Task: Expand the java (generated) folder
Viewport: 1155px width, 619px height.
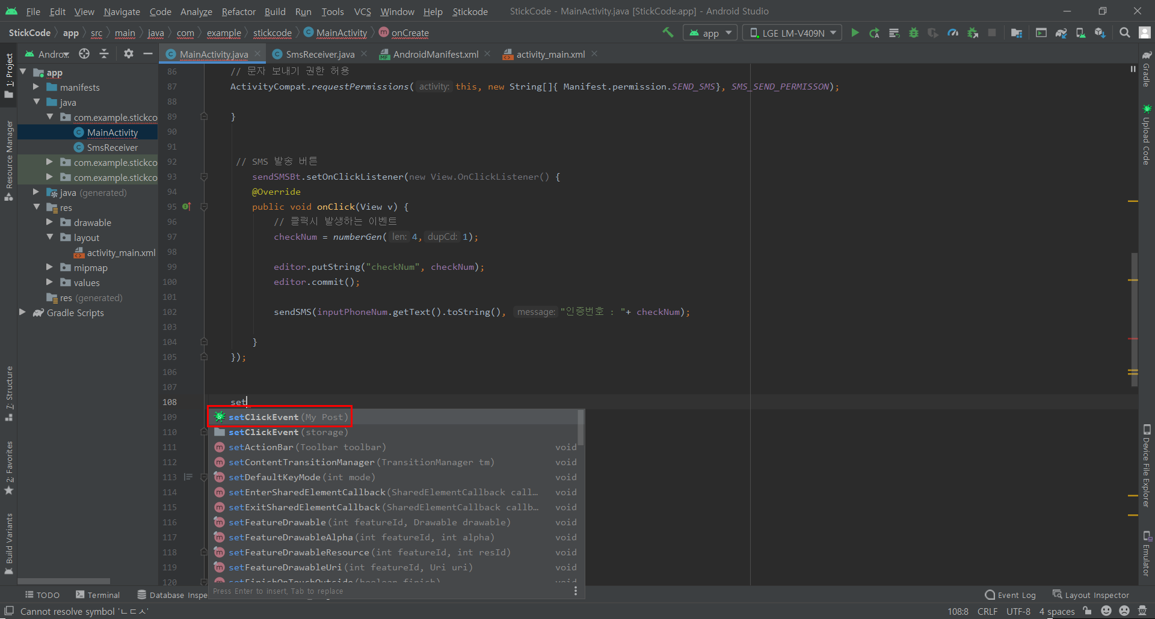Action: [x=36, y=192]
